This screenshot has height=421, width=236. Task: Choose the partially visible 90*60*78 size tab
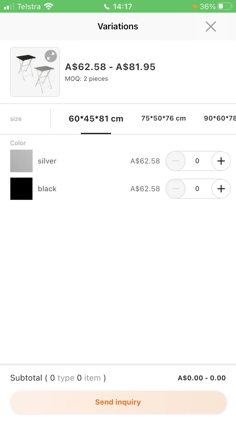point(220,118)
